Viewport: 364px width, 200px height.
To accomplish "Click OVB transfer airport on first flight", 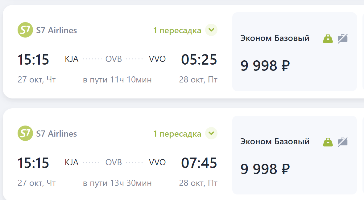I will click(x=114, y=59).
